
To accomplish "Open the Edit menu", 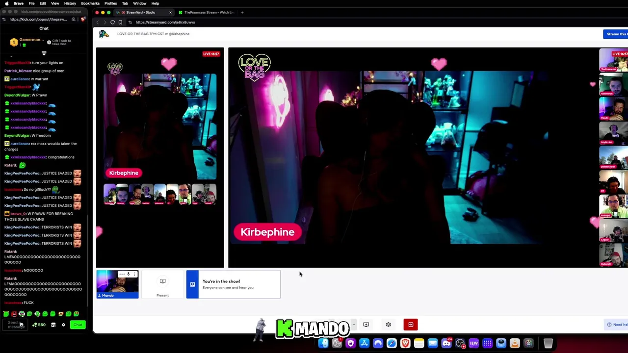I will (x=43, y=3).
